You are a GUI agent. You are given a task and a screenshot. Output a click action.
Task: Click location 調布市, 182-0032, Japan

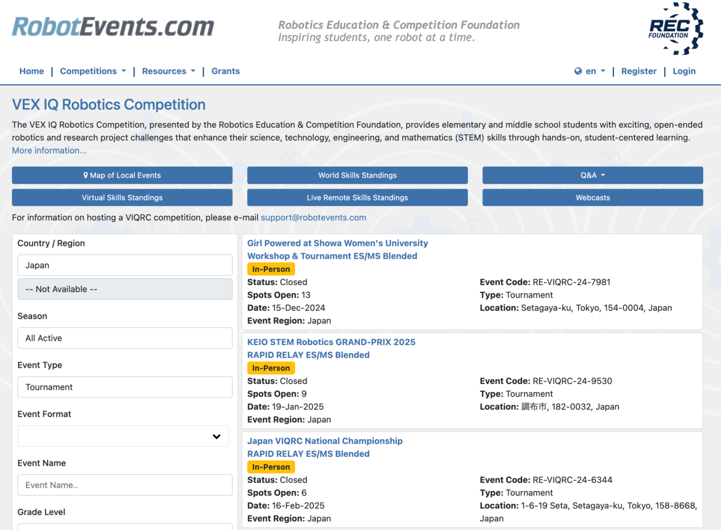click(570, 407)
